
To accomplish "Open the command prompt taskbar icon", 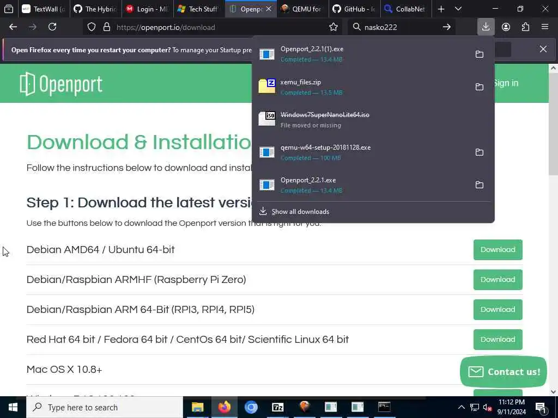I will [x=384, y=407].
